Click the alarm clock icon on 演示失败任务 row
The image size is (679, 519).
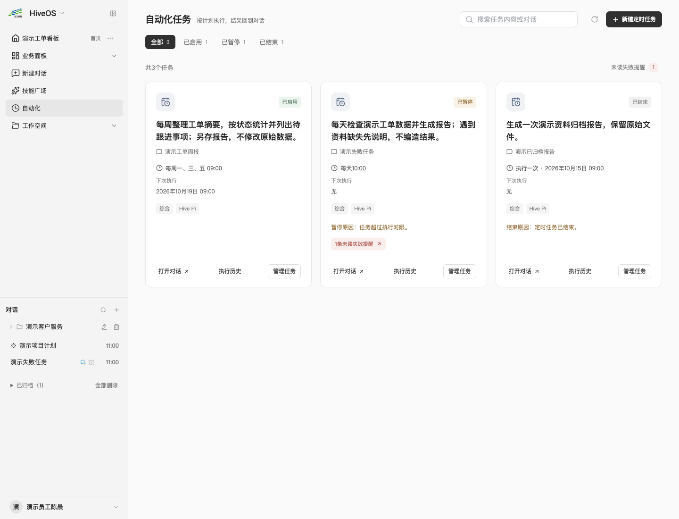[91, 362]
